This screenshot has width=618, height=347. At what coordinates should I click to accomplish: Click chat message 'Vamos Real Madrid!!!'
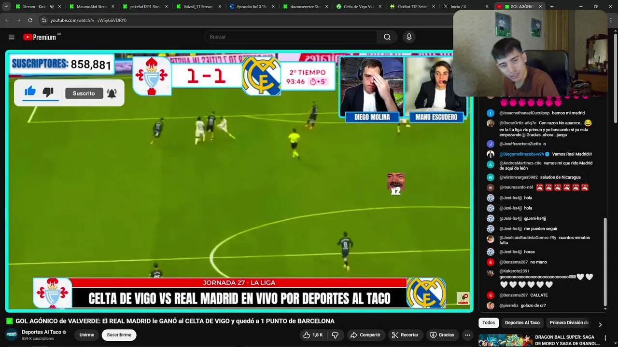point(572,154)
